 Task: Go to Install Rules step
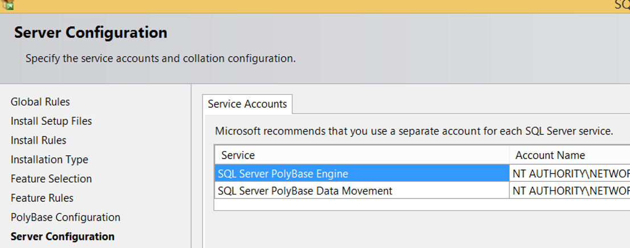tap(38, 140)
